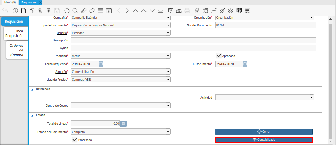
Task: Click the workflow gear icon in toolbar
Action: [x=230, y=11]
